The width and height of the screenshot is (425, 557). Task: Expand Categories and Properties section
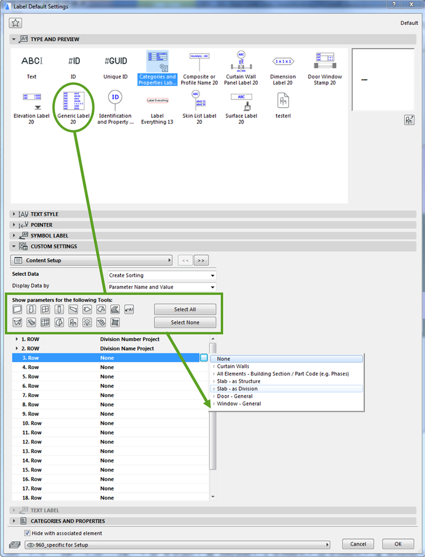pyautogui.click(x=14, y=521)
